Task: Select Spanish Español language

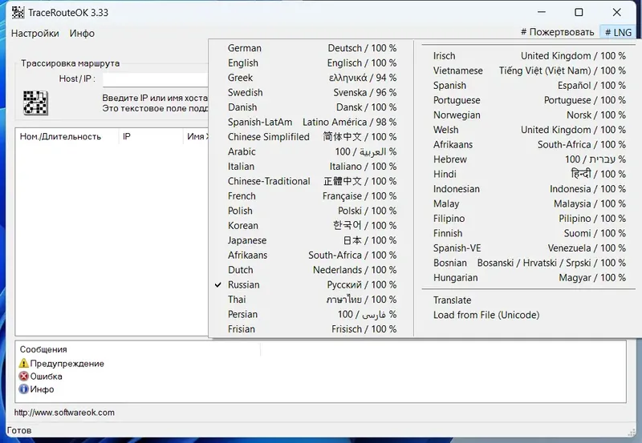Action: [x=529, y=86]
